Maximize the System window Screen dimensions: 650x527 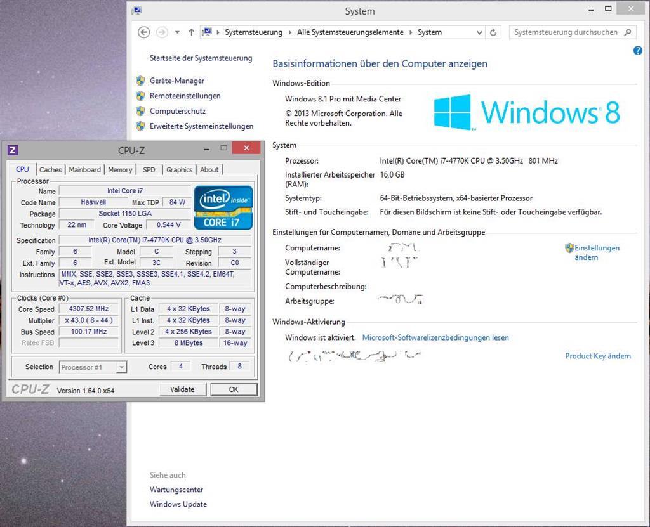click(608, 9)
